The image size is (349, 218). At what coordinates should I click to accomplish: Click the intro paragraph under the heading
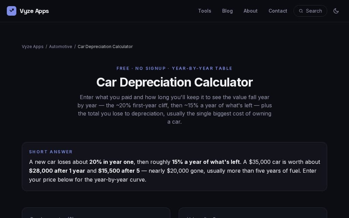pos(174,109)
